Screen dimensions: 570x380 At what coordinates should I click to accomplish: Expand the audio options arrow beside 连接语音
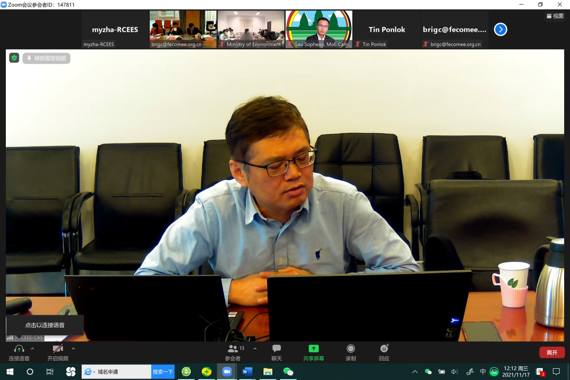point(32,349)
